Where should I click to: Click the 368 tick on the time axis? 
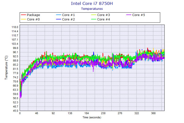pyautogui.click(x=153, y=113)
